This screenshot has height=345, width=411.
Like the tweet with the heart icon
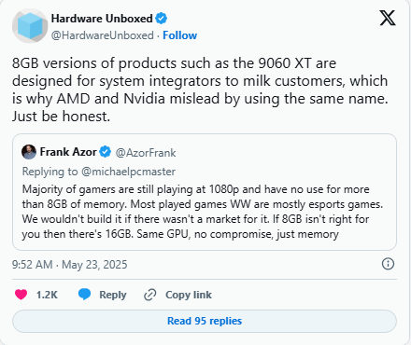21,294
